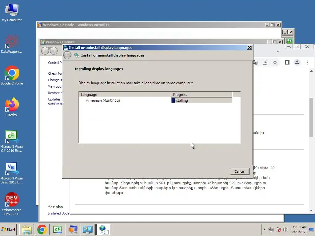Click the Control Panel taskbar icon
315x236 pixels.
[88, 230]
